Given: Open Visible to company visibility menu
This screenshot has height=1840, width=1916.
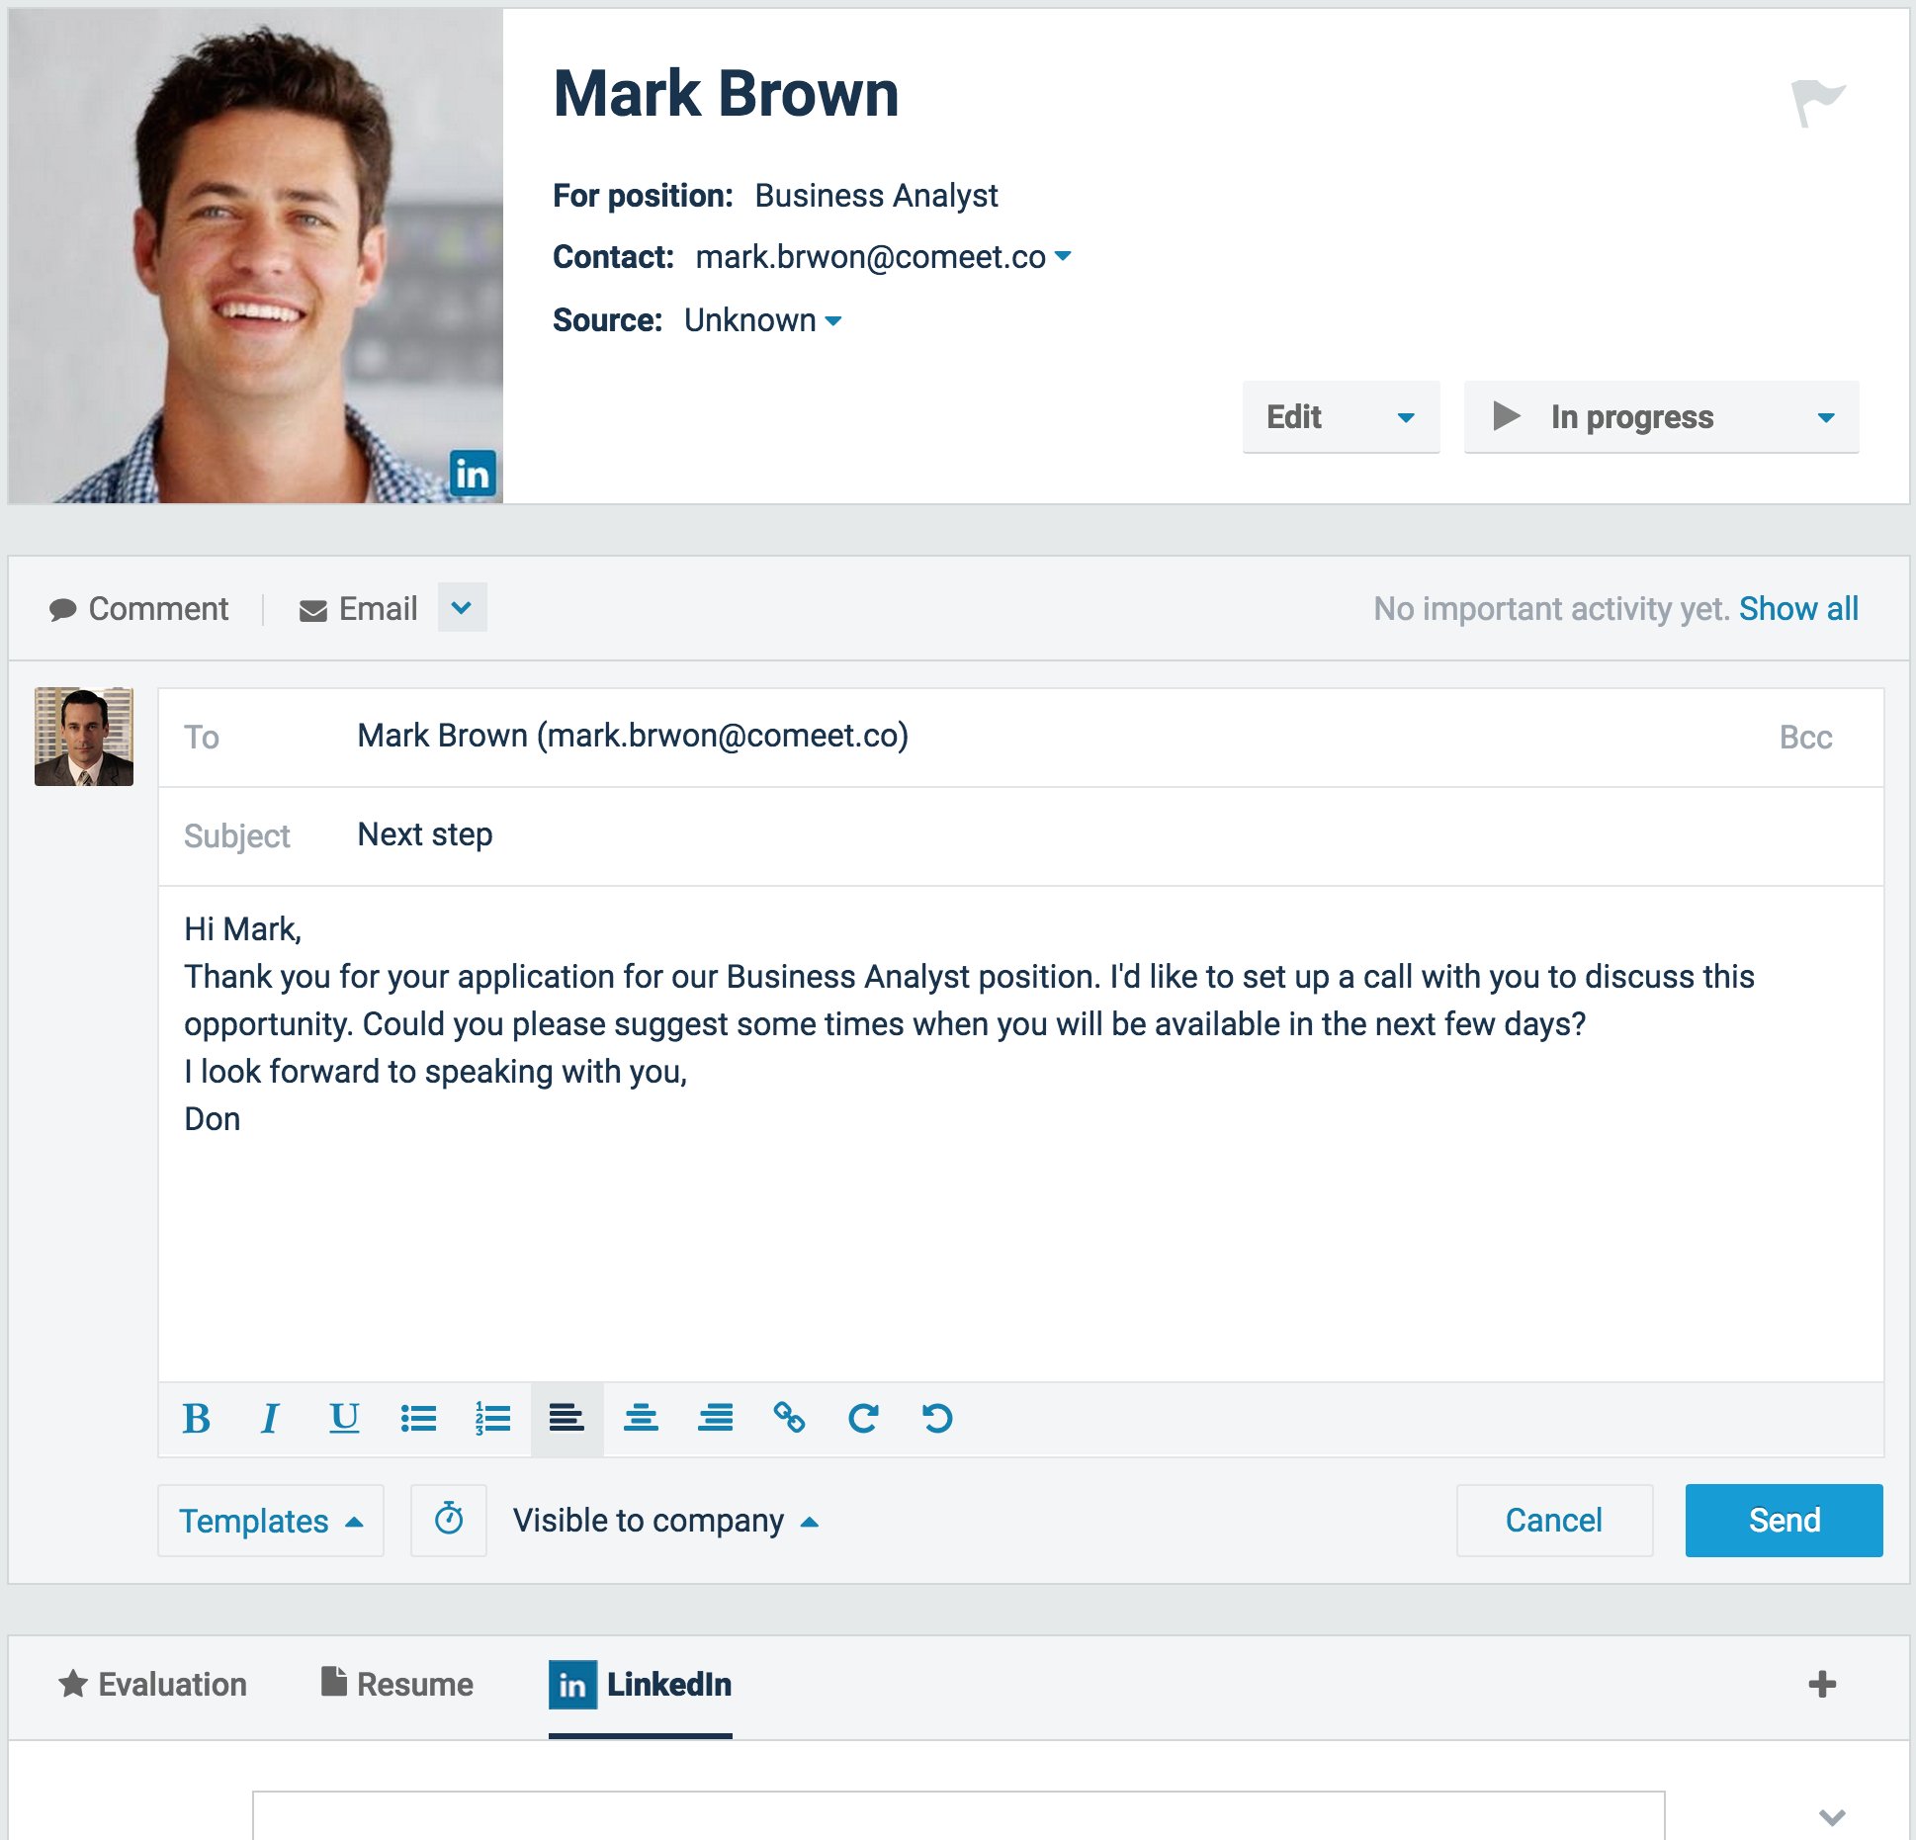Looking at the screenshot, I should coord(664,1521).
